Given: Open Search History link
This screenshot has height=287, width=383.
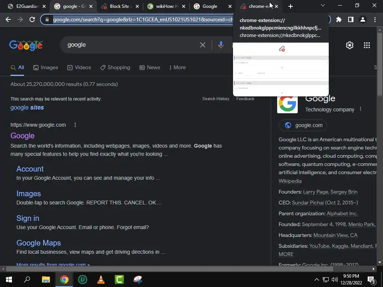Looking at the screenshot, I should pyautogui.click(x=216, y=99).
